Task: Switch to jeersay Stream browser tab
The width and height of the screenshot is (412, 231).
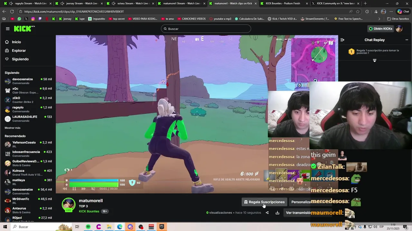Action: pyautogui.click(x=79, y=4)
